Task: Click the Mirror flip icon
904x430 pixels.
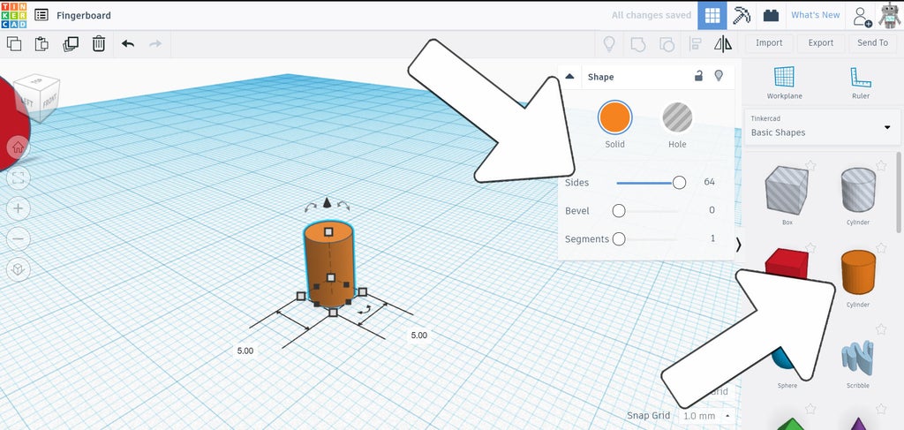Action: pos(723,44)
